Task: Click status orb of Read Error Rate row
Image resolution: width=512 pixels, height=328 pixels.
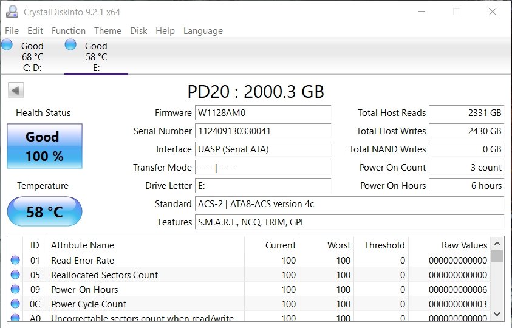Action: [15, 260]
